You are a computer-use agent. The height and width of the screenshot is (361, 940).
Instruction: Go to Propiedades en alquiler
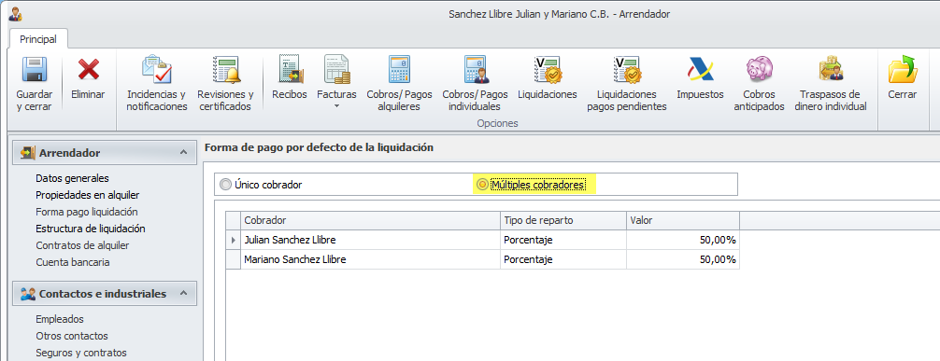click(88, 195)
